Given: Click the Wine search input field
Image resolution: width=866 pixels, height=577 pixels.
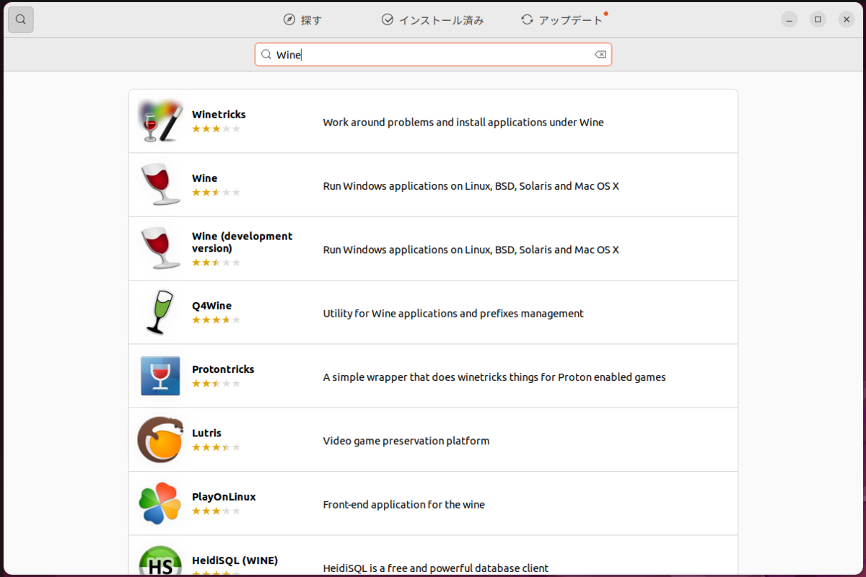Looking at the screenshot, I should click(x=433, y=55).
